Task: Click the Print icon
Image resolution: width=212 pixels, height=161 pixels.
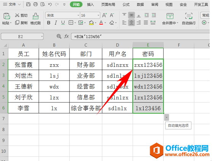Action: pos(35,4)
